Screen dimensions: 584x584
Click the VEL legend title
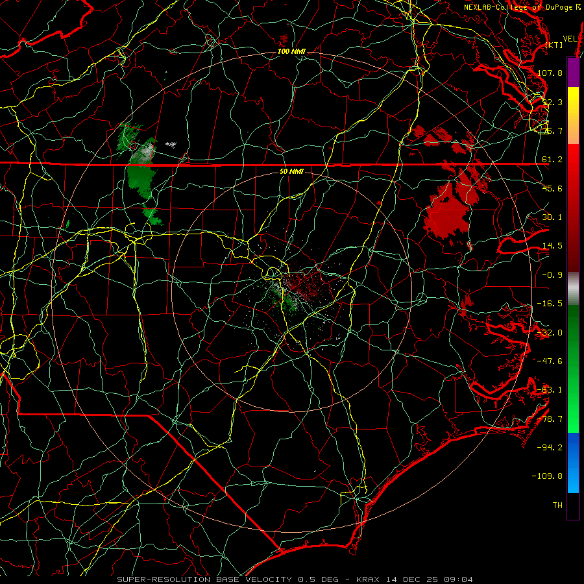point(570,39)
